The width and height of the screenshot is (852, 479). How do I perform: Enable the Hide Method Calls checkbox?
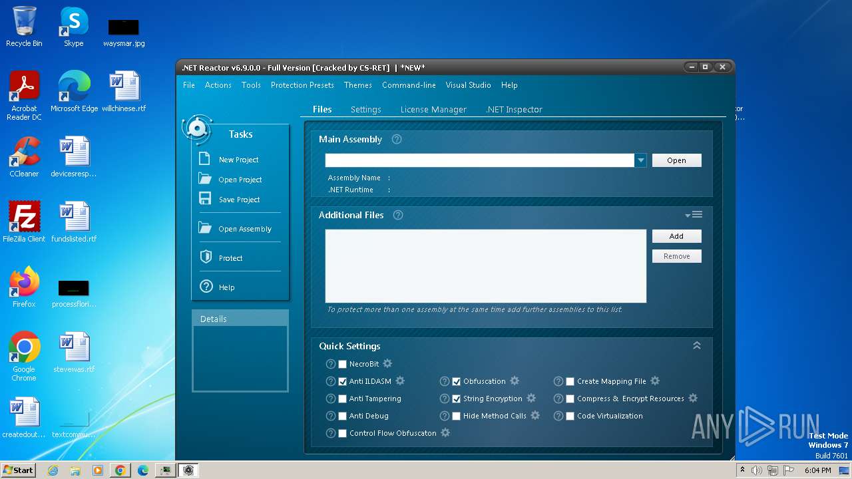[457, 416]
